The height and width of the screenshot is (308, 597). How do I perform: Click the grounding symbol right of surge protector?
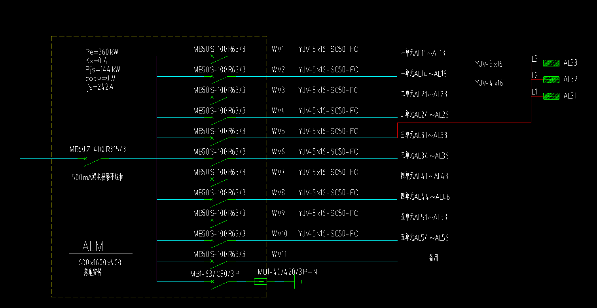[298, 282]
